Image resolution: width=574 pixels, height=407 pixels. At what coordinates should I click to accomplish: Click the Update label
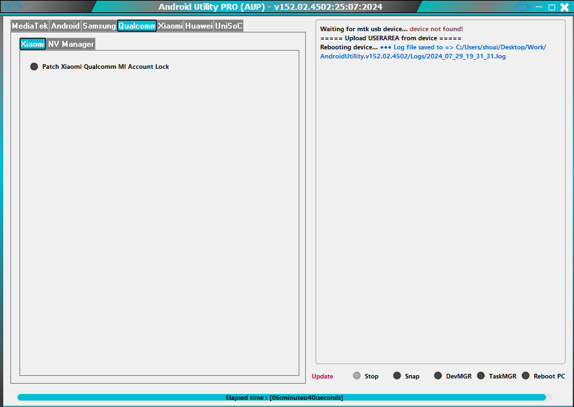(323, 376)
